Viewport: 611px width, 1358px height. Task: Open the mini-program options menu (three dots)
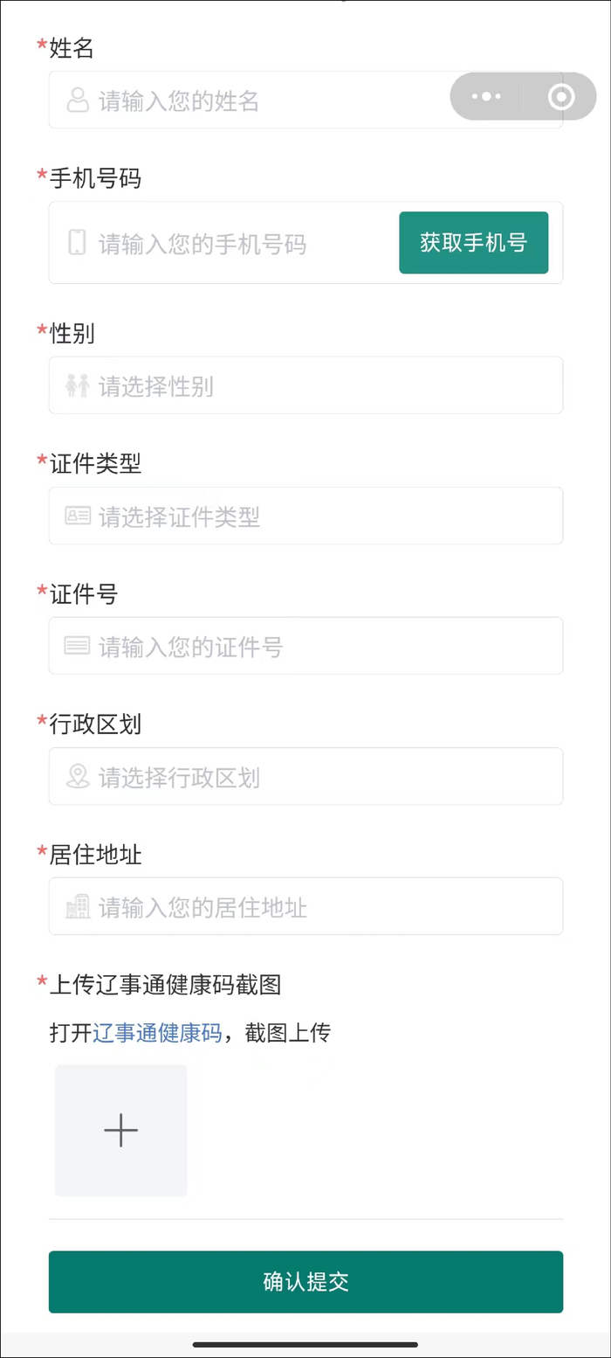485,97
